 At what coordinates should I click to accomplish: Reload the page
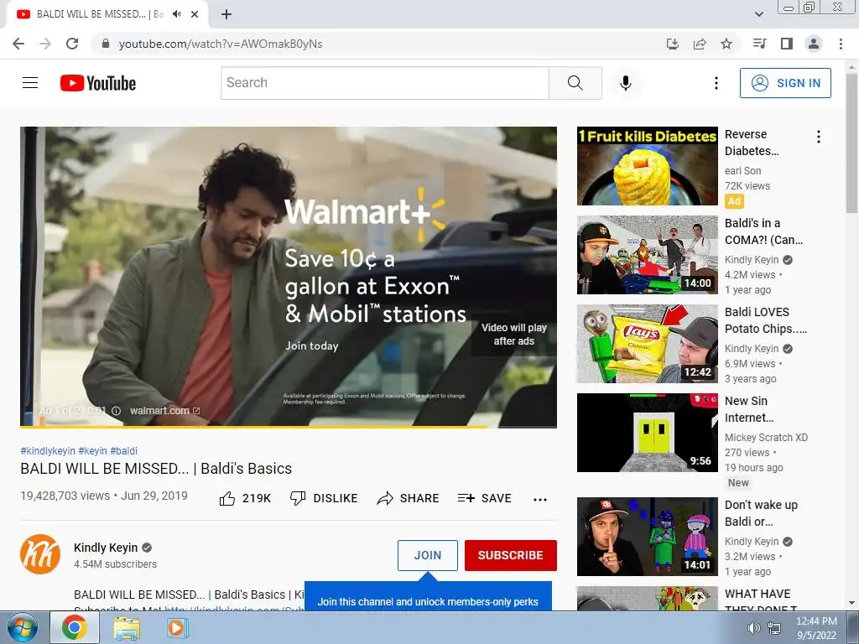[x=72, y=44]
